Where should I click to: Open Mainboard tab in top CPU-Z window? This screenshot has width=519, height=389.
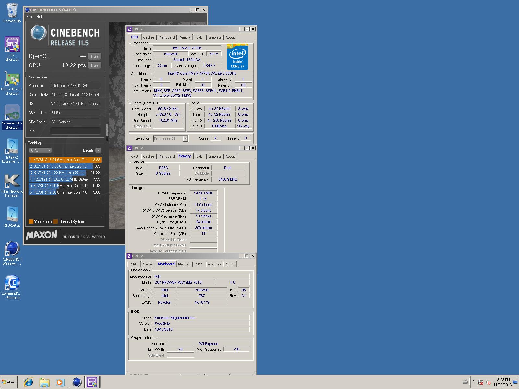tap(166, 37)
